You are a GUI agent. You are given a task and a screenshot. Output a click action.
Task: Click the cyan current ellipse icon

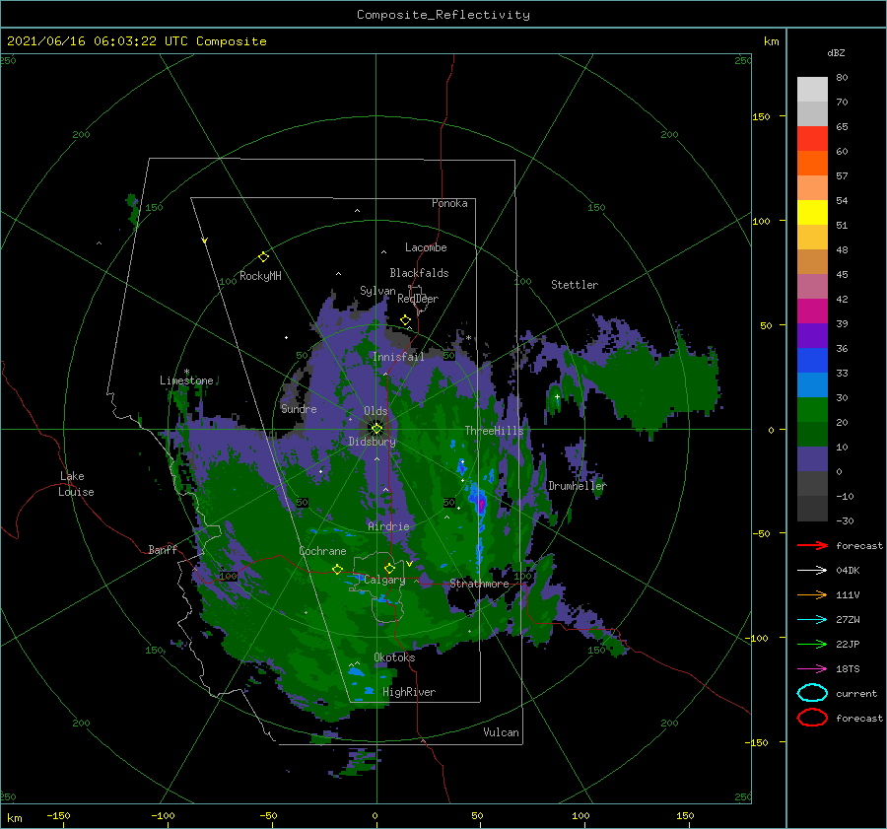[812, 693]
